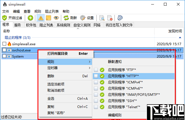
Task: Open the 查看 menu
Action: [x=27, y=12]
